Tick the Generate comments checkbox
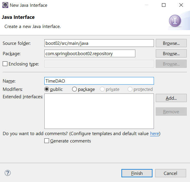 pos(47,141)
